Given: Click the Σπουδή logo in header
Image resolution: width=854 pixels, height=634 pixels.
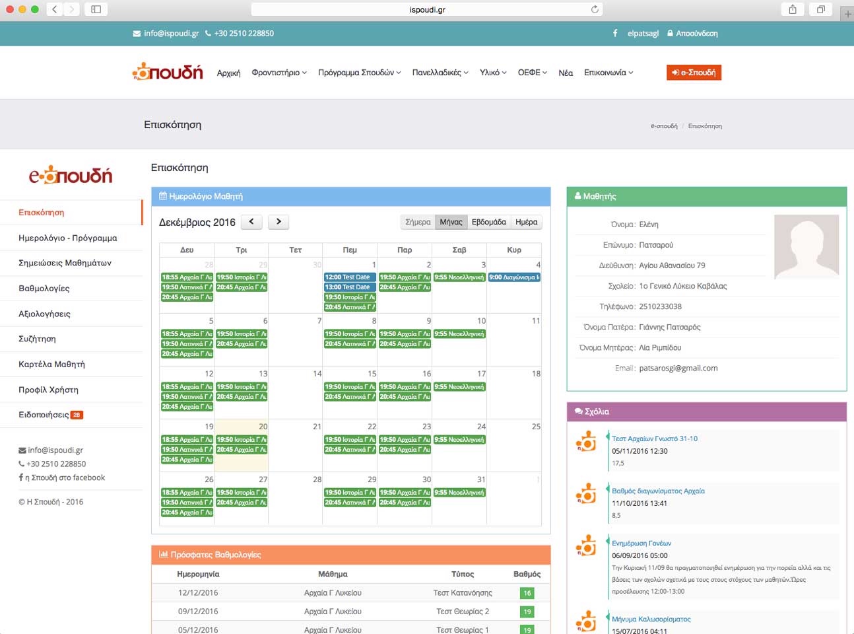Looking at the screenshot, I should point(168,71).
